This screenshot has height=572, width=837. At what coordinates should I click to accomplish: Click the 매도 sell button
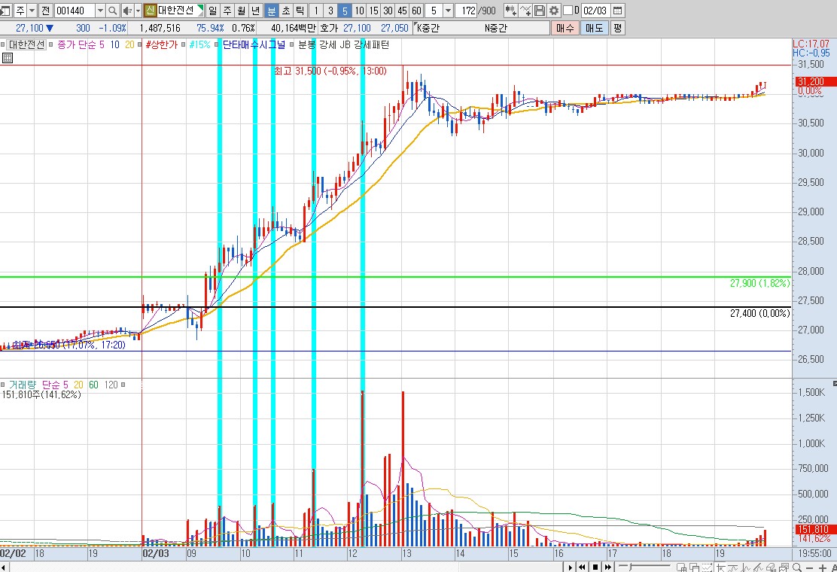tap(594, 28)
